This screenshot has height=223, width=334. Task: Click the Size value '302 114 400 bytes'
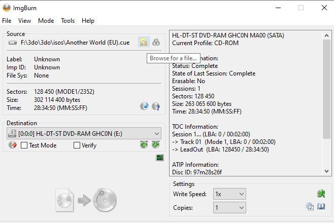click(57, 100)
